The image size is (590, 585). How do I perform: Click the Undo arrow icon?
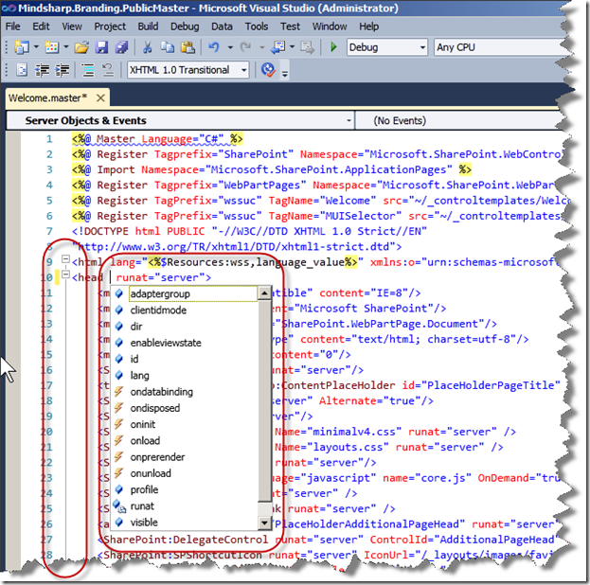pos(214,47)
